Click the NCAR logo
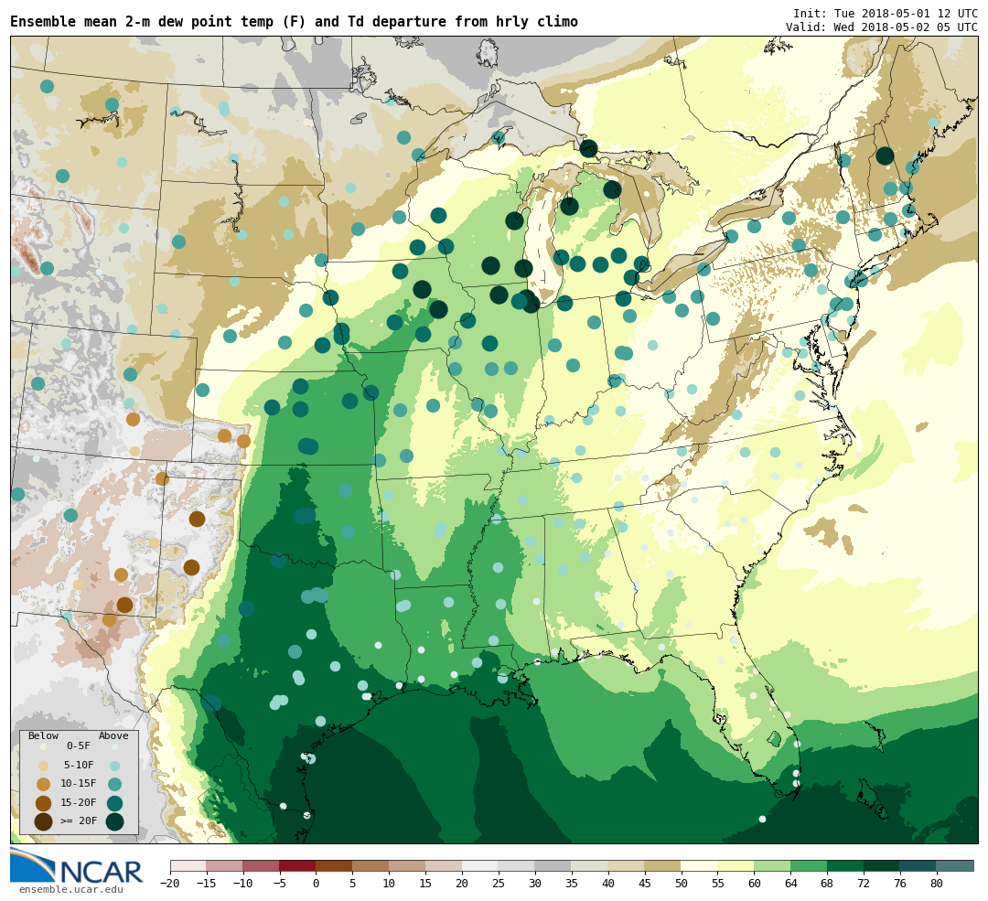 [77, 865]
